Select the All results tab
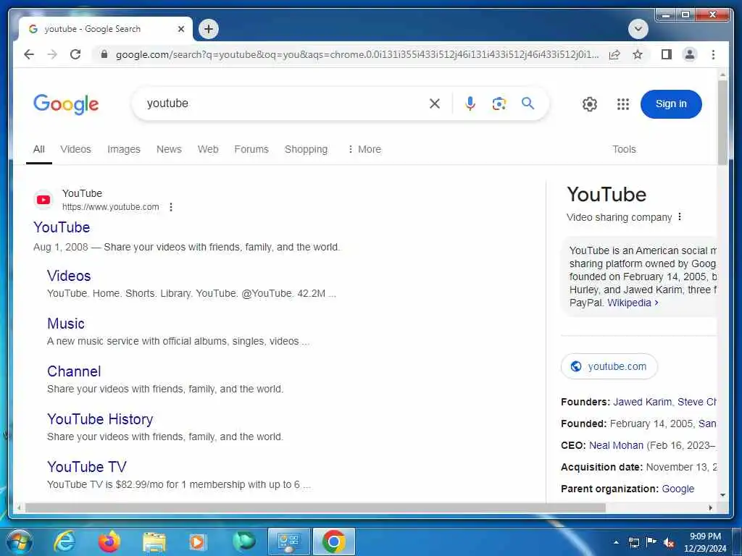Viewport: 742px width, 556px height. (x=39, y=149)
